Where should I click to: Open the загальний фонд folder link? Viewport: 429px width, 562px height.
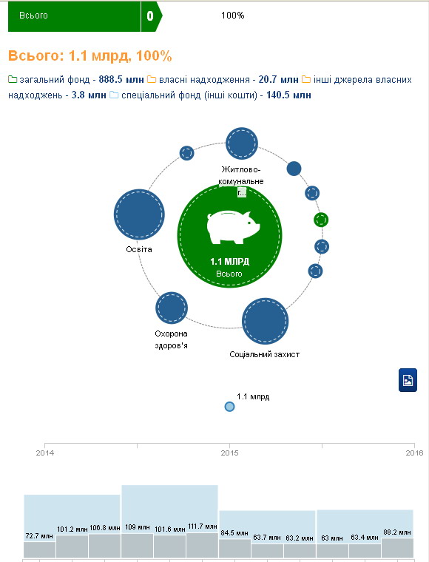click(x=76, y=79)
